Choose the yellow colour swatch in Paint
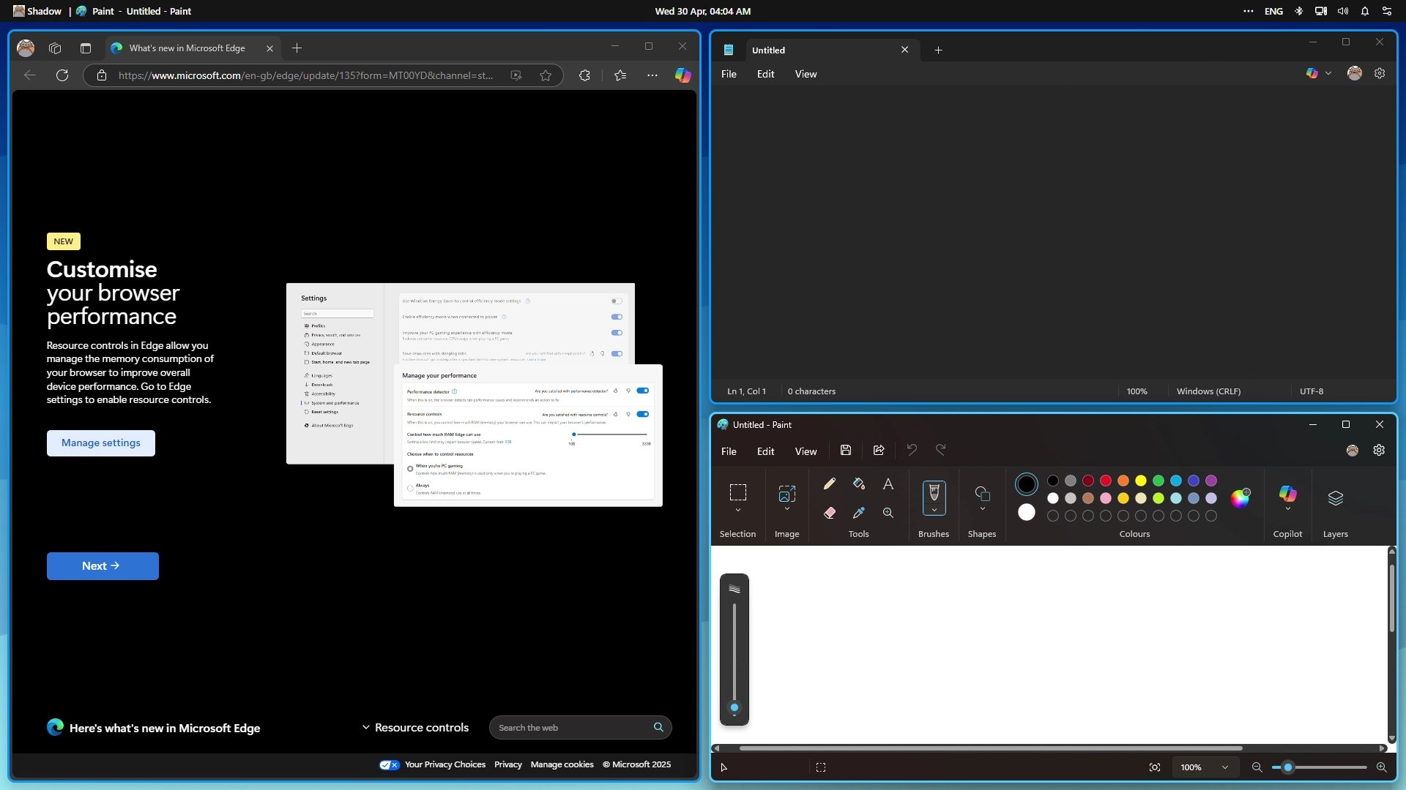This screenshot has height=790, width=1406. tap(1141, 481)
